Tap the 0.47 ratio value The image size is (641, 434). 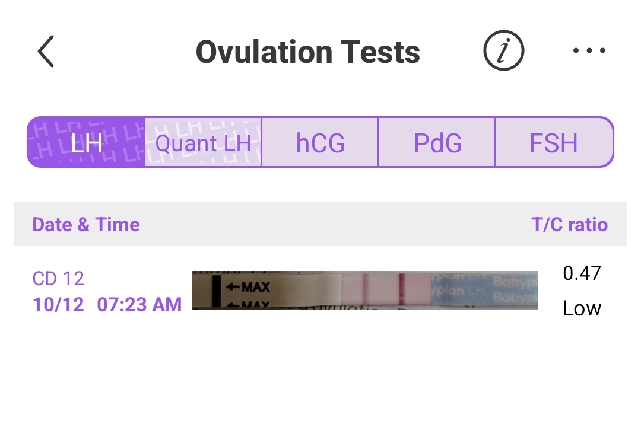pos(582,273)
